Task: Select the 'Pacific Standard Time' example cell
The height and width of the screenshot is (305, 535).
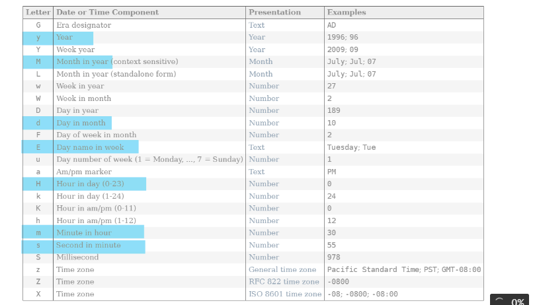Action: tap(373, 269)
